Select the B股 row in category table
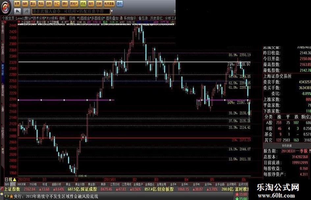The image size is (311, 200). click(287, 128)
